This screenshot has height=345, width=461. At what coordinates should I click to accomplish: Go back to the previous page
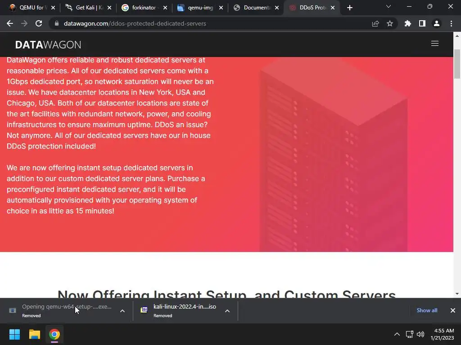pos(10,23)
